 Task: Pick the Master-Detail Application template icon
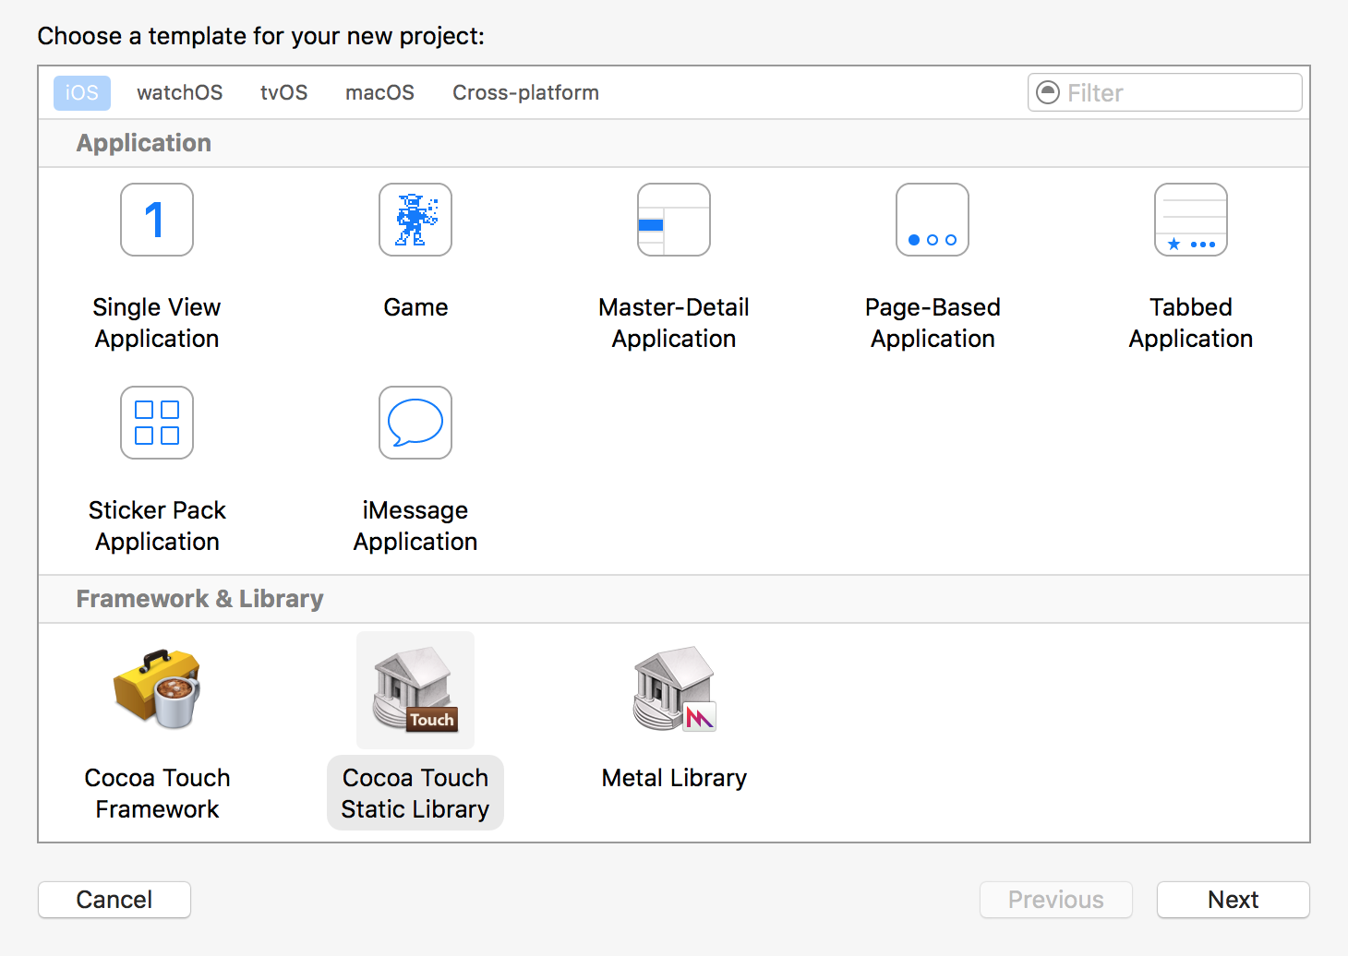point(674,220)
